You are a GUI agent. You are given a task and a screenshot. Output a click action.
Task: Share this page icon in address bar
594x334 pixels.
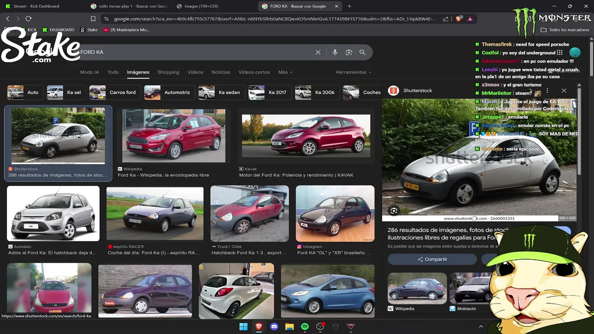(x=446, y=19)
